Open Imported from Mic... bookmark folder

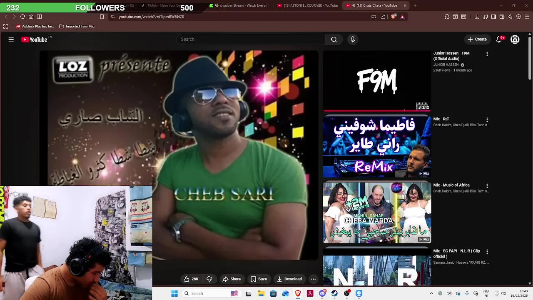click(78, 26)
